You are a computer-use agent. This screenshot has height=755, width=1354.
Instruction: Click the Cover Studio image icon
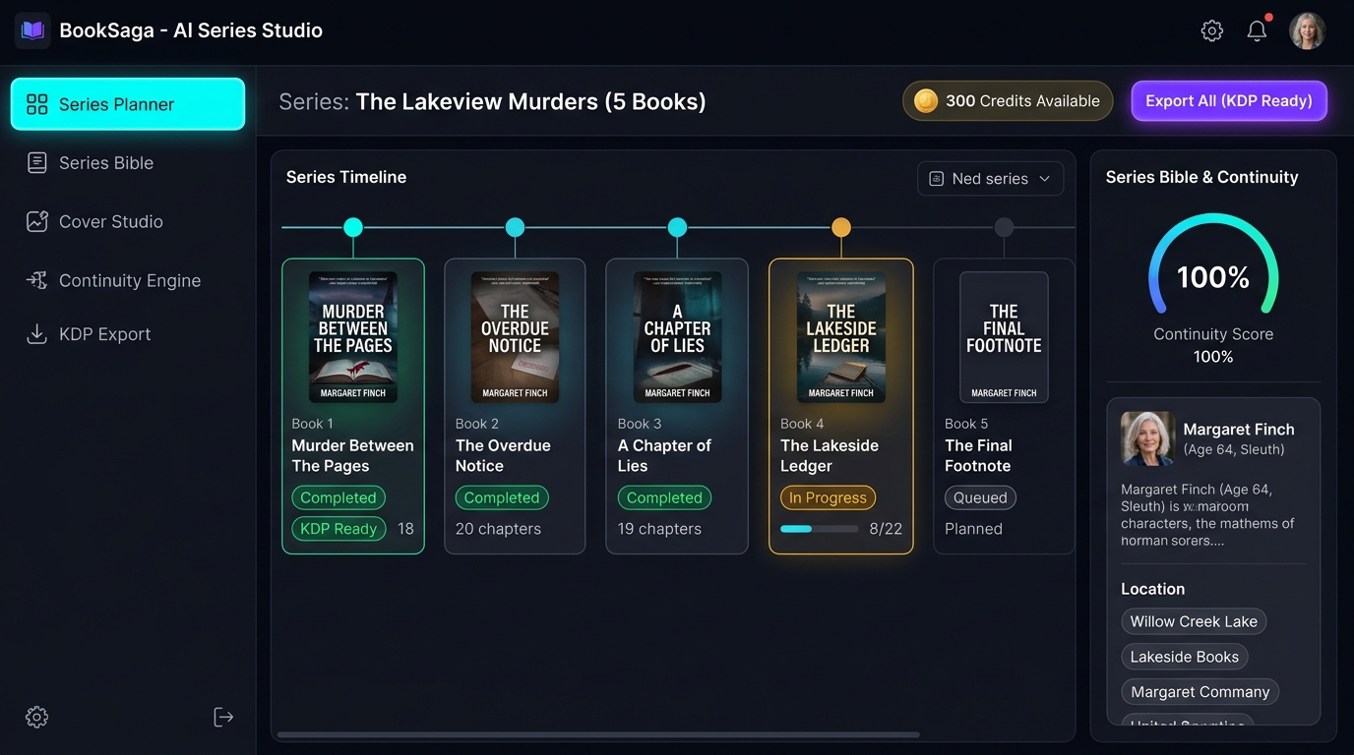pyautogui.click(x=36, y=221)
